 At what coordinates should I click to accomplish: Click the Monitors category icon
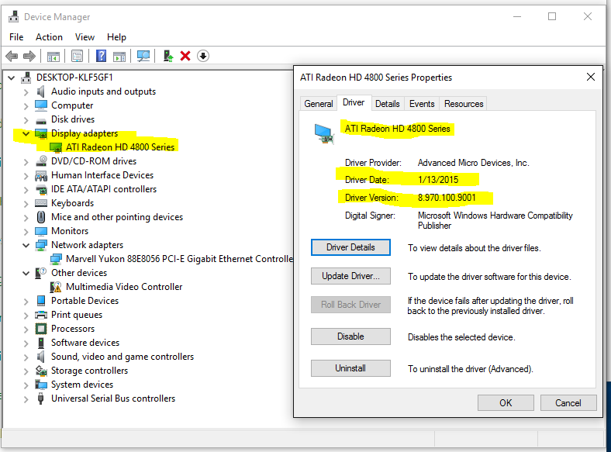click(41, 231)
